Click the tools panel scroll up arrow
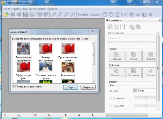Viewport: 163px width, 119px height. [x=158, y=33]
